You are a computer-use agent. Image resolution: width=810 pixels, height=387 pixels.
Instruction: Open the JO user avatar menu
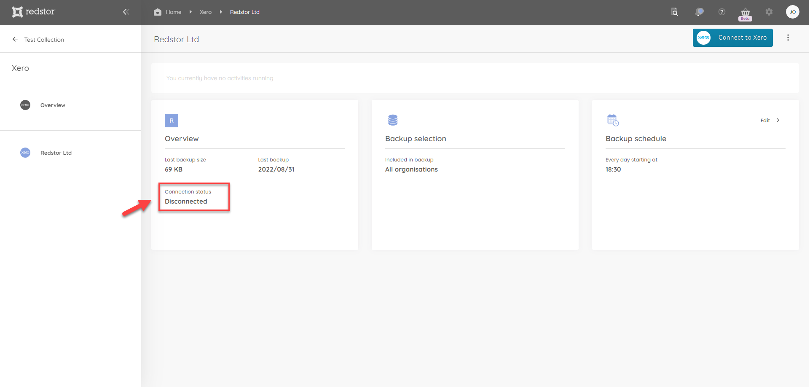pyautogui.click(x=793, y=12)
